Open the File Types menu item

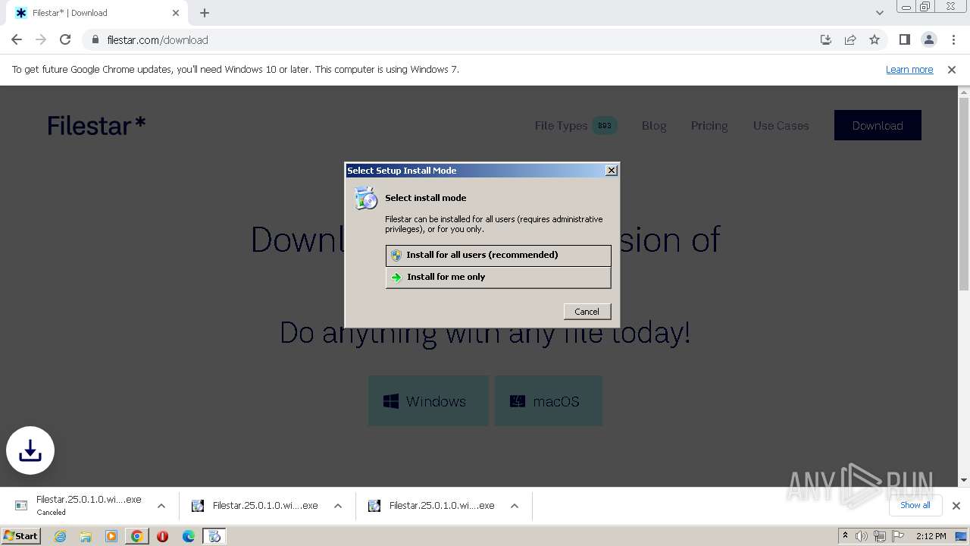click(x=575, y=126)
